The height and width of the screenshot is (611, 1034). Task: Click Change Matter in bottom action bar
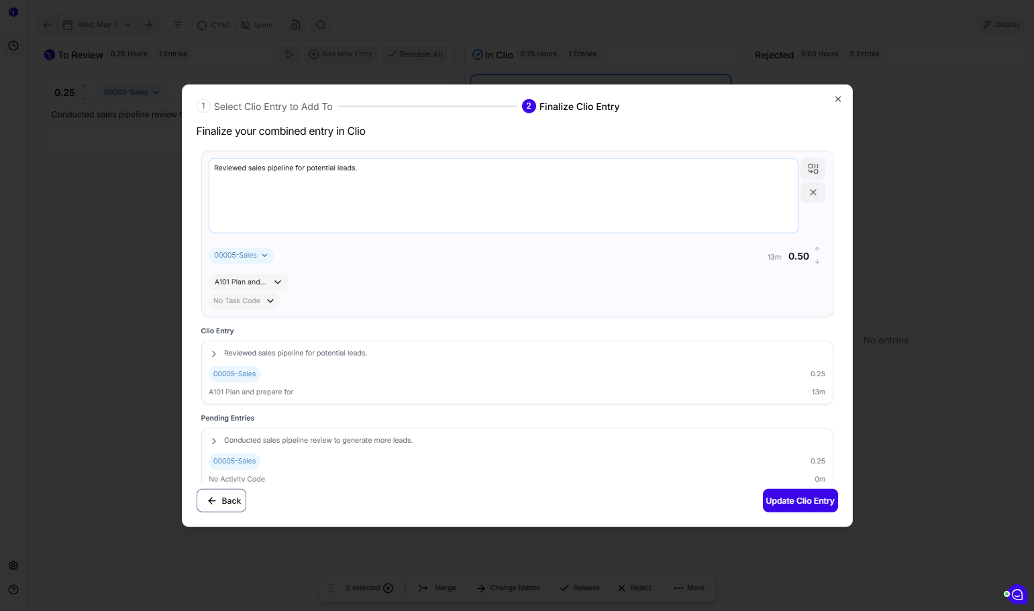click(x=509, y=588)
